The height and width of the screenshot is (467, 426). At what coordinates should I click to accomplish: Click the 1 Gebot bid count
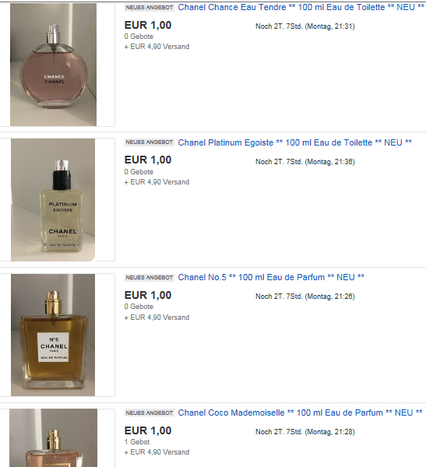click(x=137, y=442)
